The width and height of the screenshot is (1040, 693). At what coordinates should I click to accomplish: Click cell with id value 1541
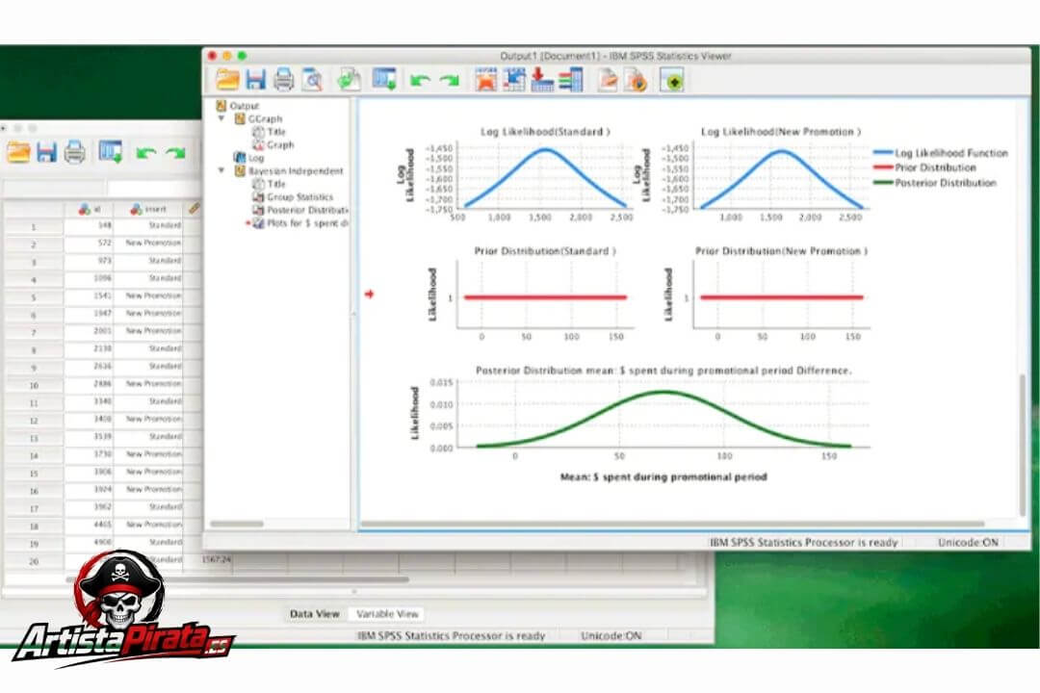[x=89, y=295]
